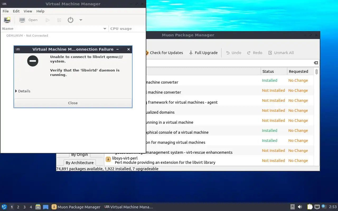Switch to desktop 1 in the pager
The image size is (338, 211).
coord(12,207)
